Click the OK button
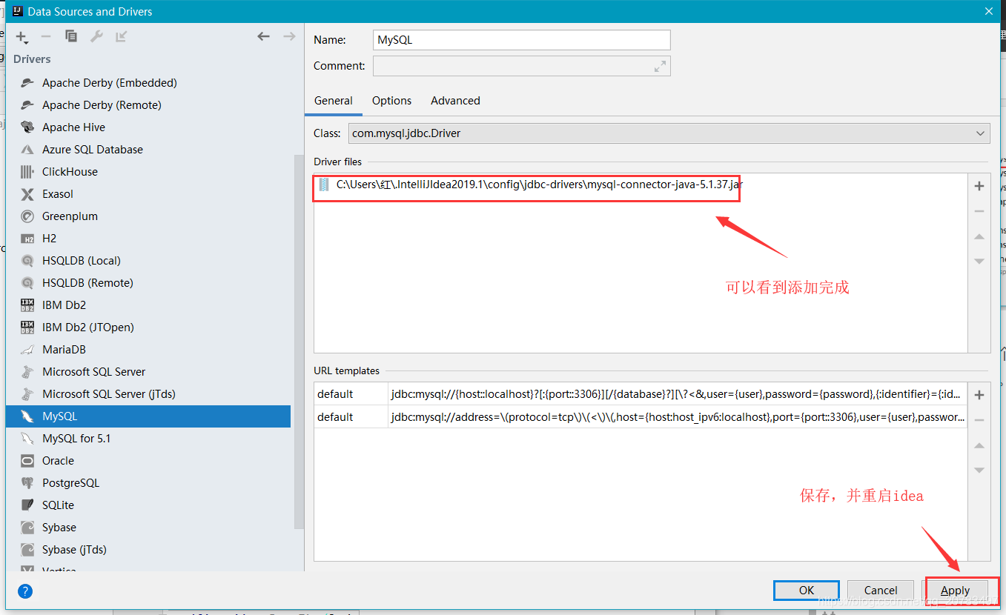The image size is (1006, 615). pyautogui.click(x=807, y=591)
